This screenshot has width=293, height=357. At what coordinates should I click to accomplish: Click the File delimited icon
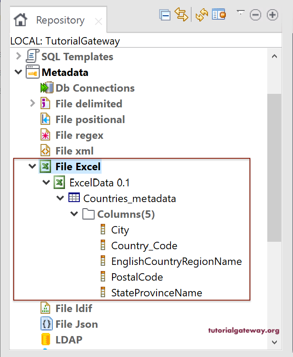pos(45,103)
